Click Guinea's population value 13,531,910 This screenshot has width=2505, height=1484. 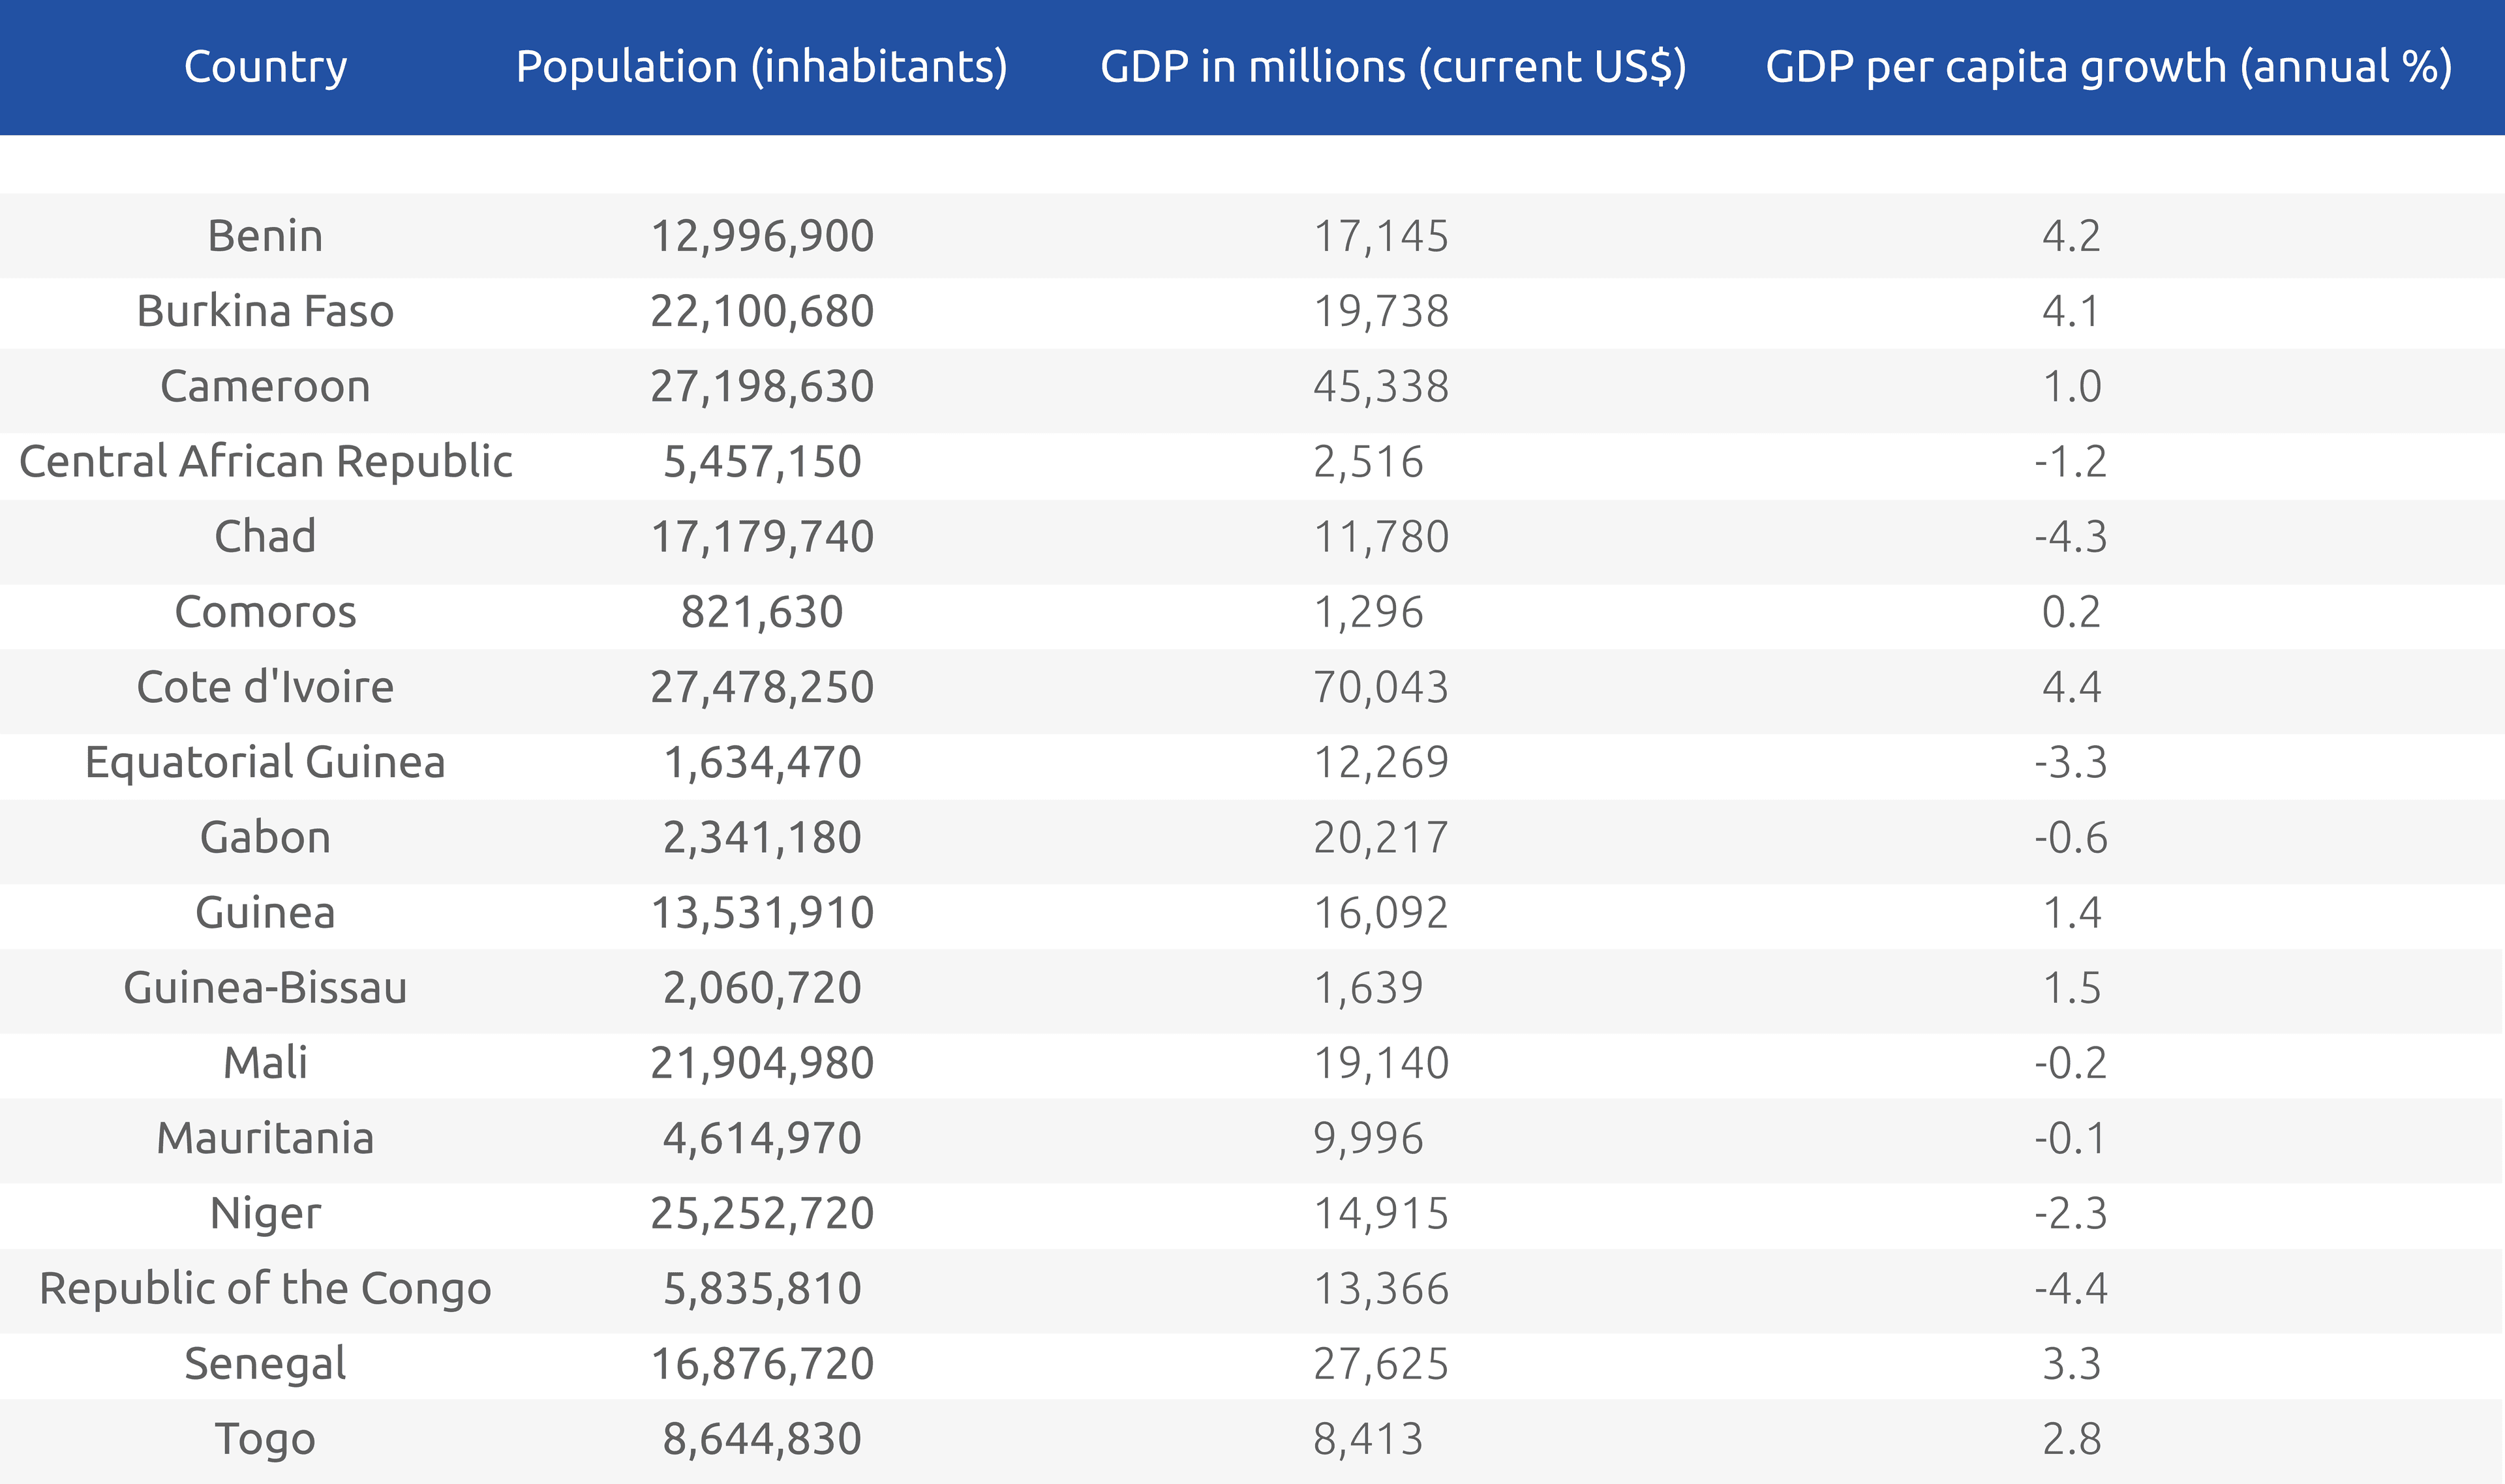point(761,913)
